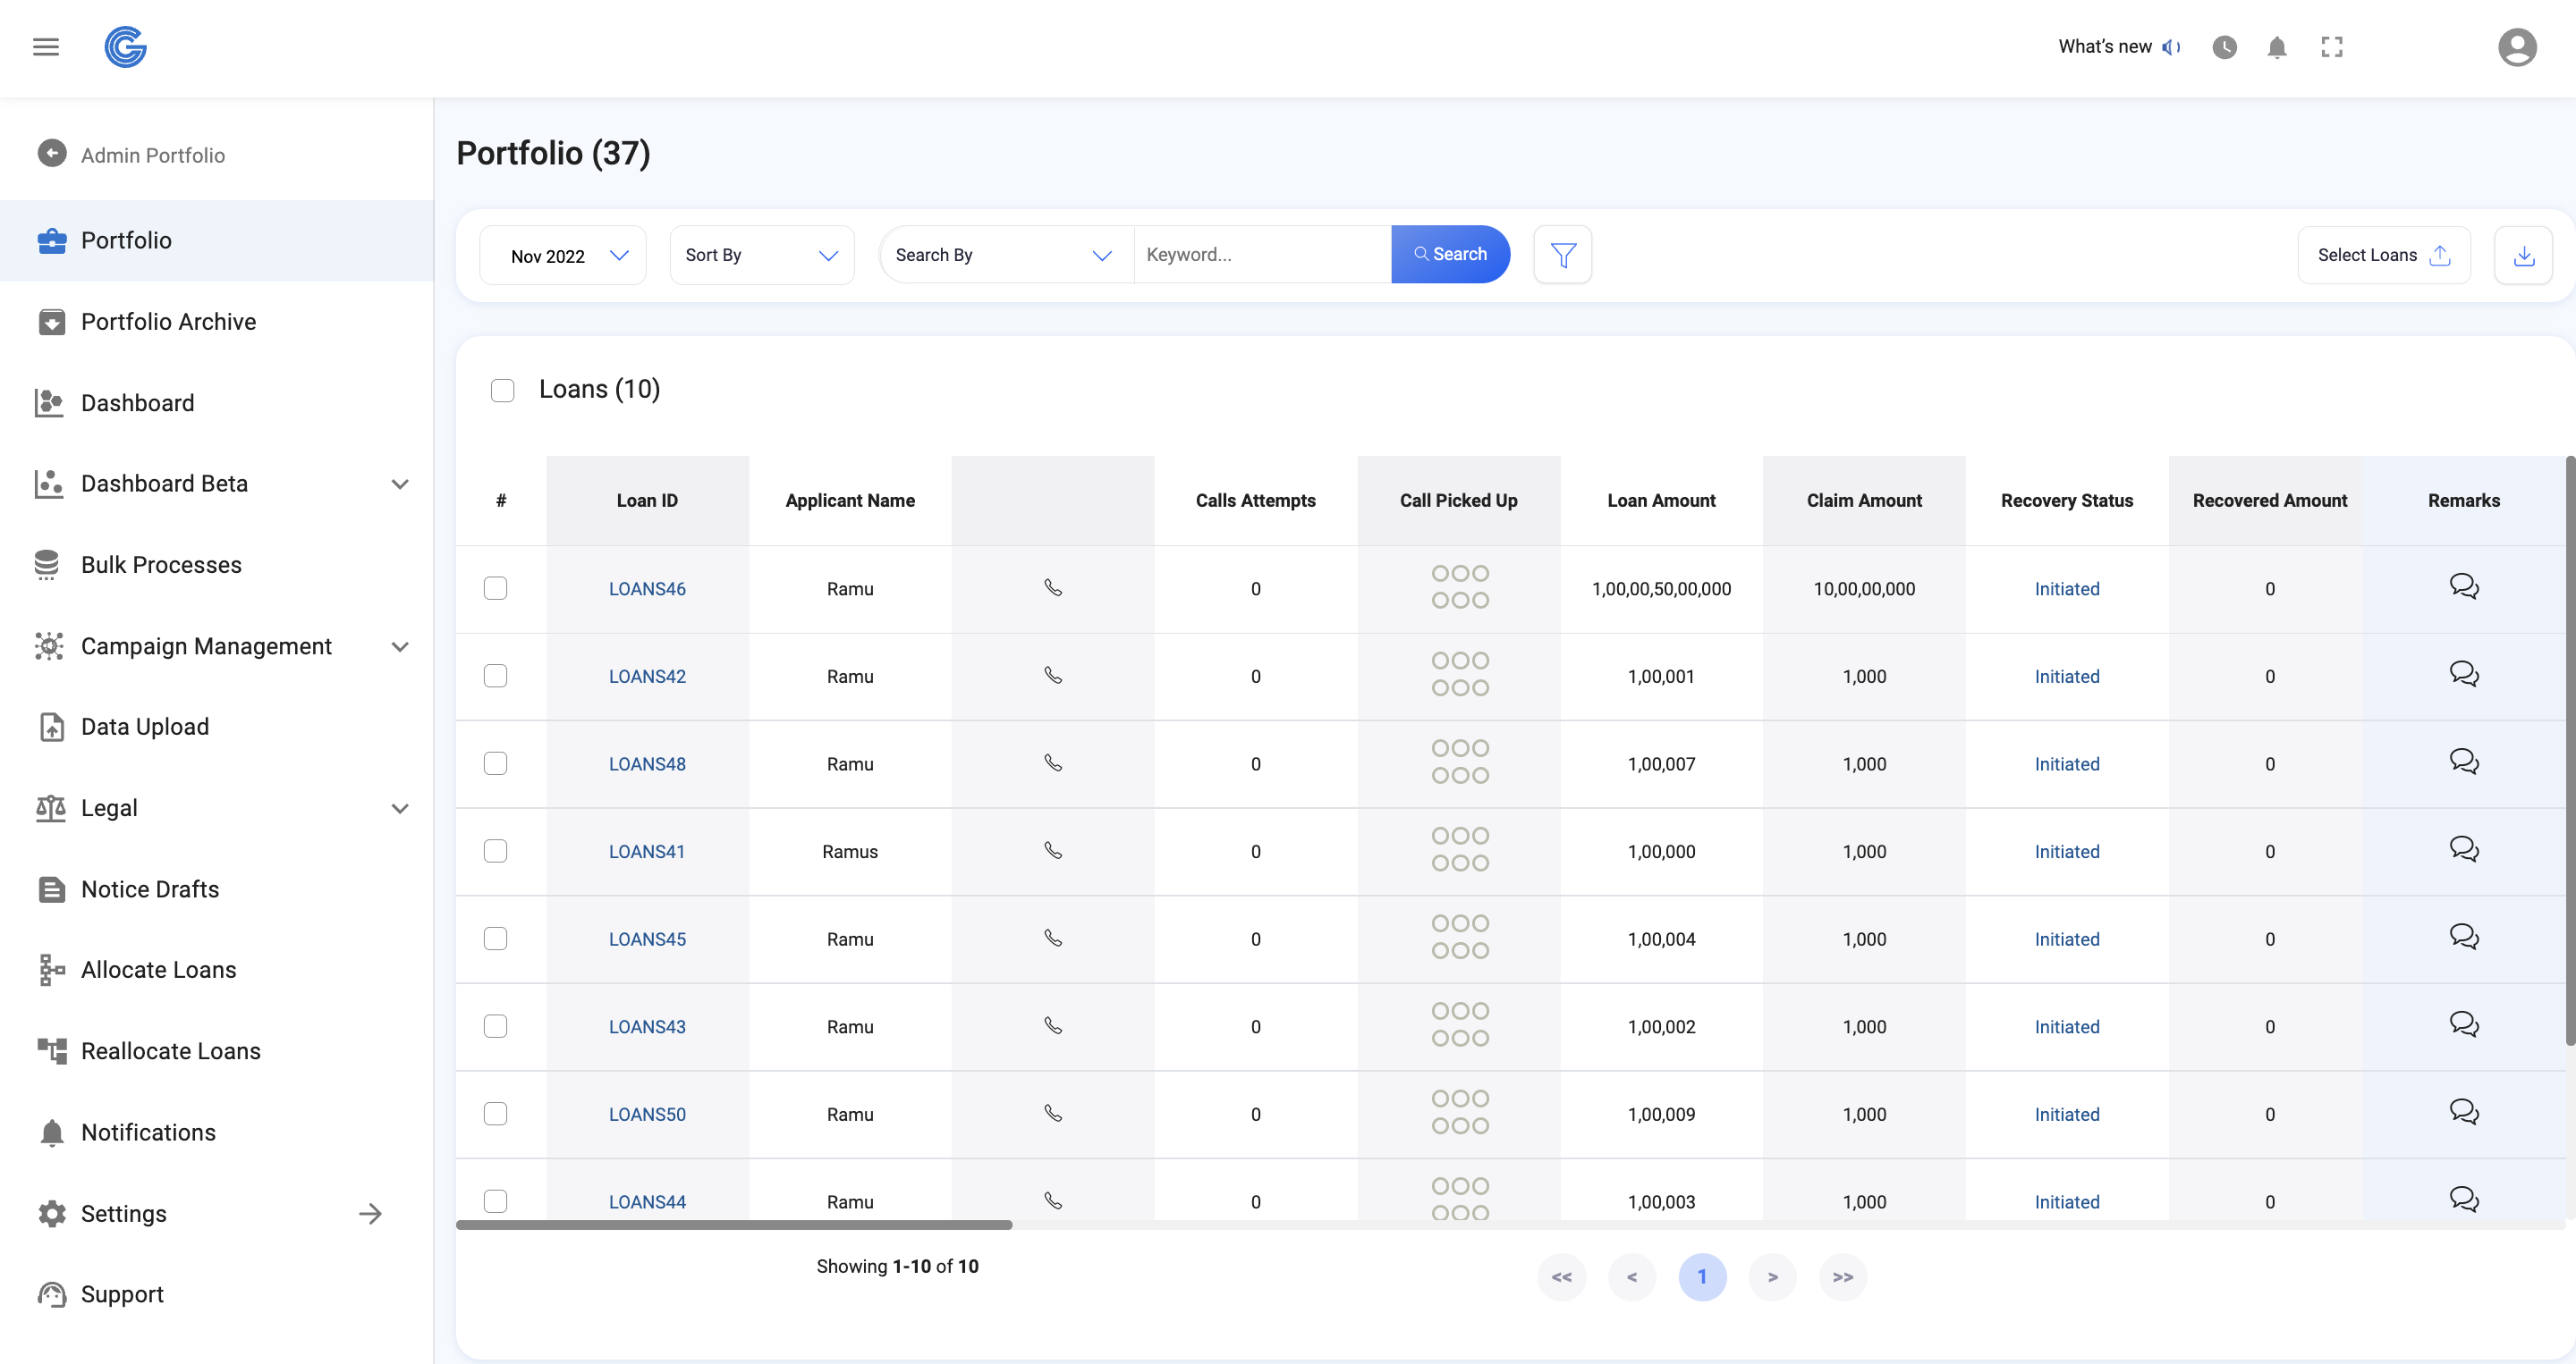Enter fullscreen mode using the expand icon
The image size is (2576, 1364).
2332,47
